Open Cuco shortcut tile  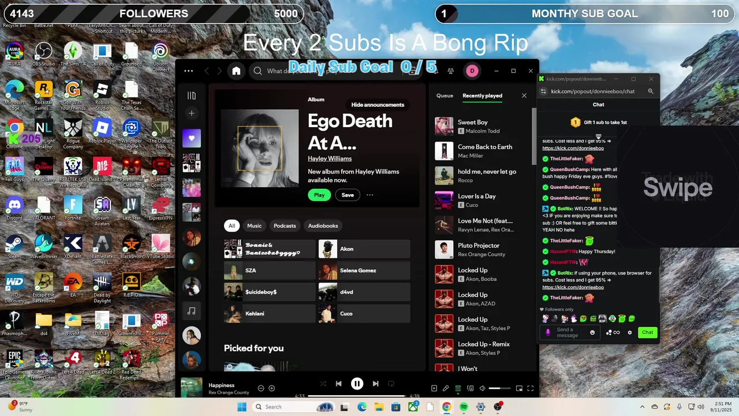(x=364, y=314)
